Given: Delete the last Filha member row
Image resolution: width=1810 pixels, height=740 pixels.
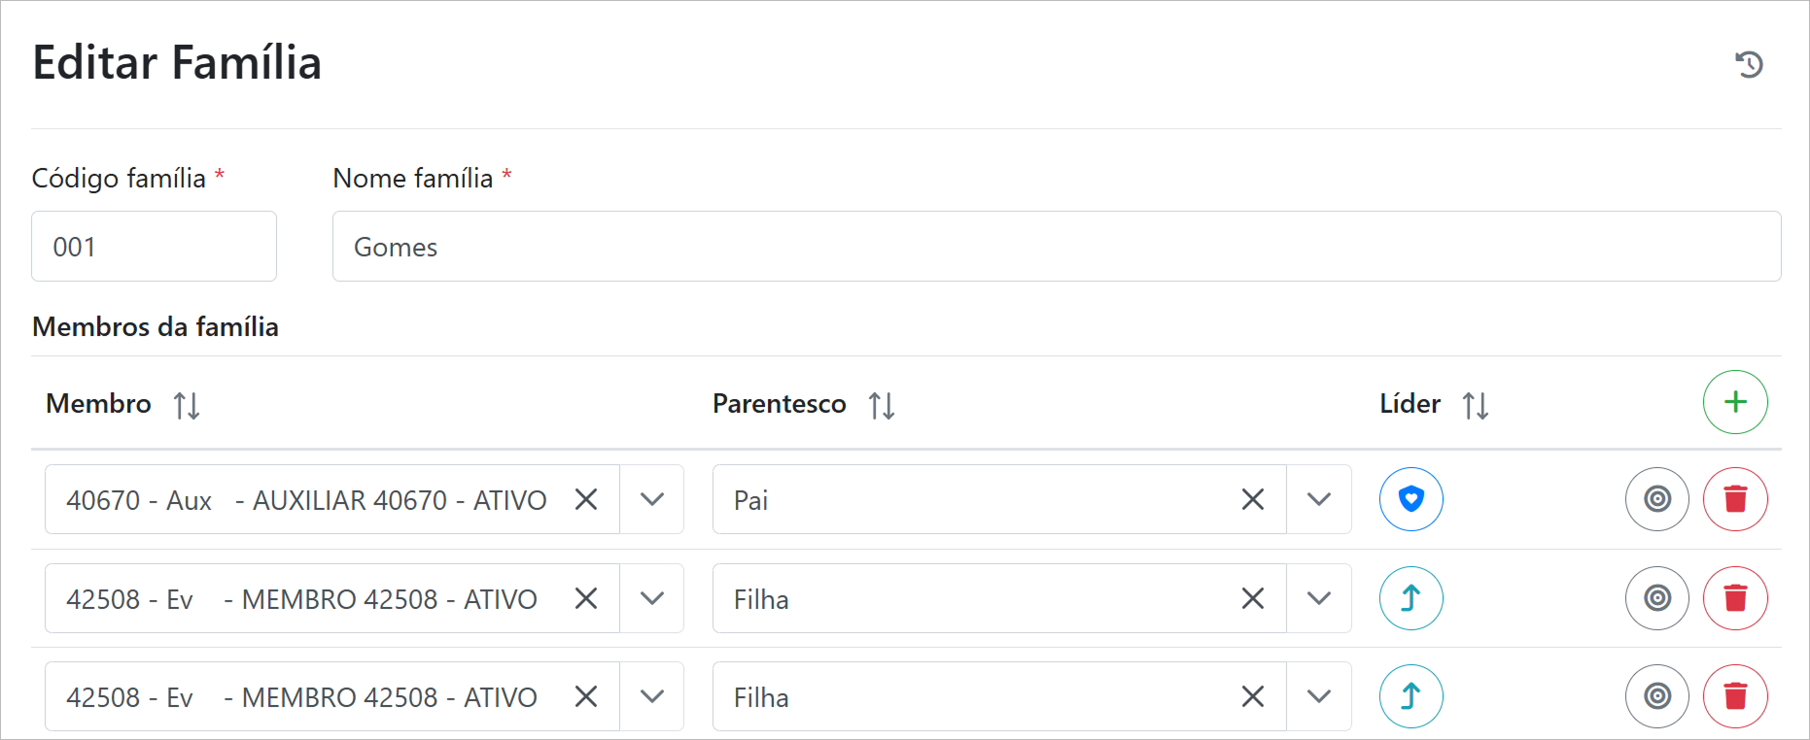Looking at the screenshot, I should tap(1735, 696).
